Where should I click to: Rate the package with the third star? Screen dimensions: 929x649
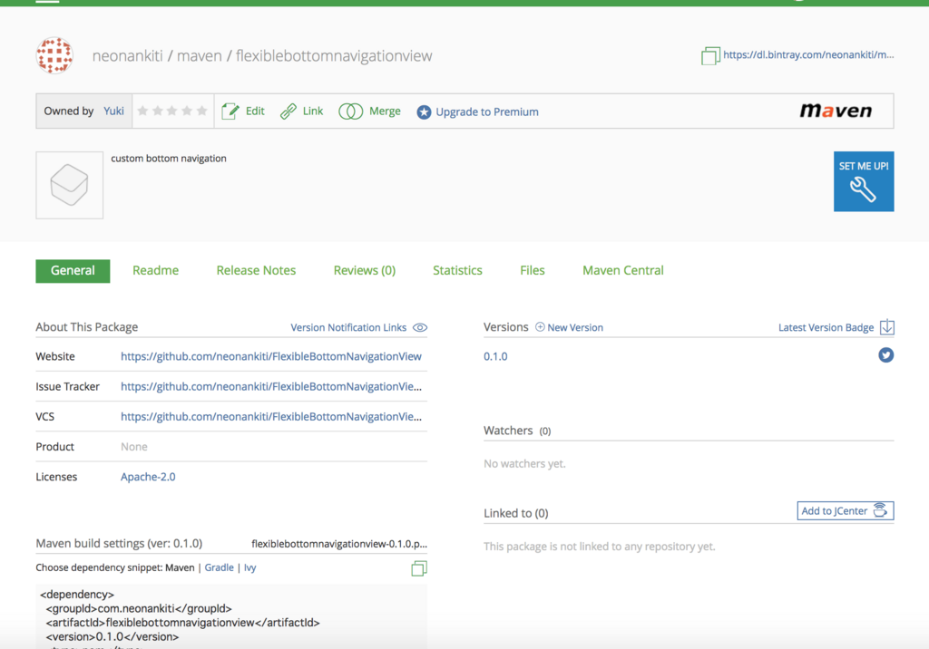(171, 111)
